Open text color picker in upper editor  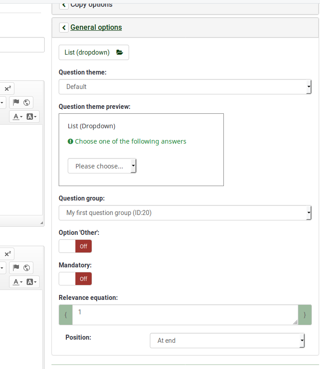tap(19, 117)
